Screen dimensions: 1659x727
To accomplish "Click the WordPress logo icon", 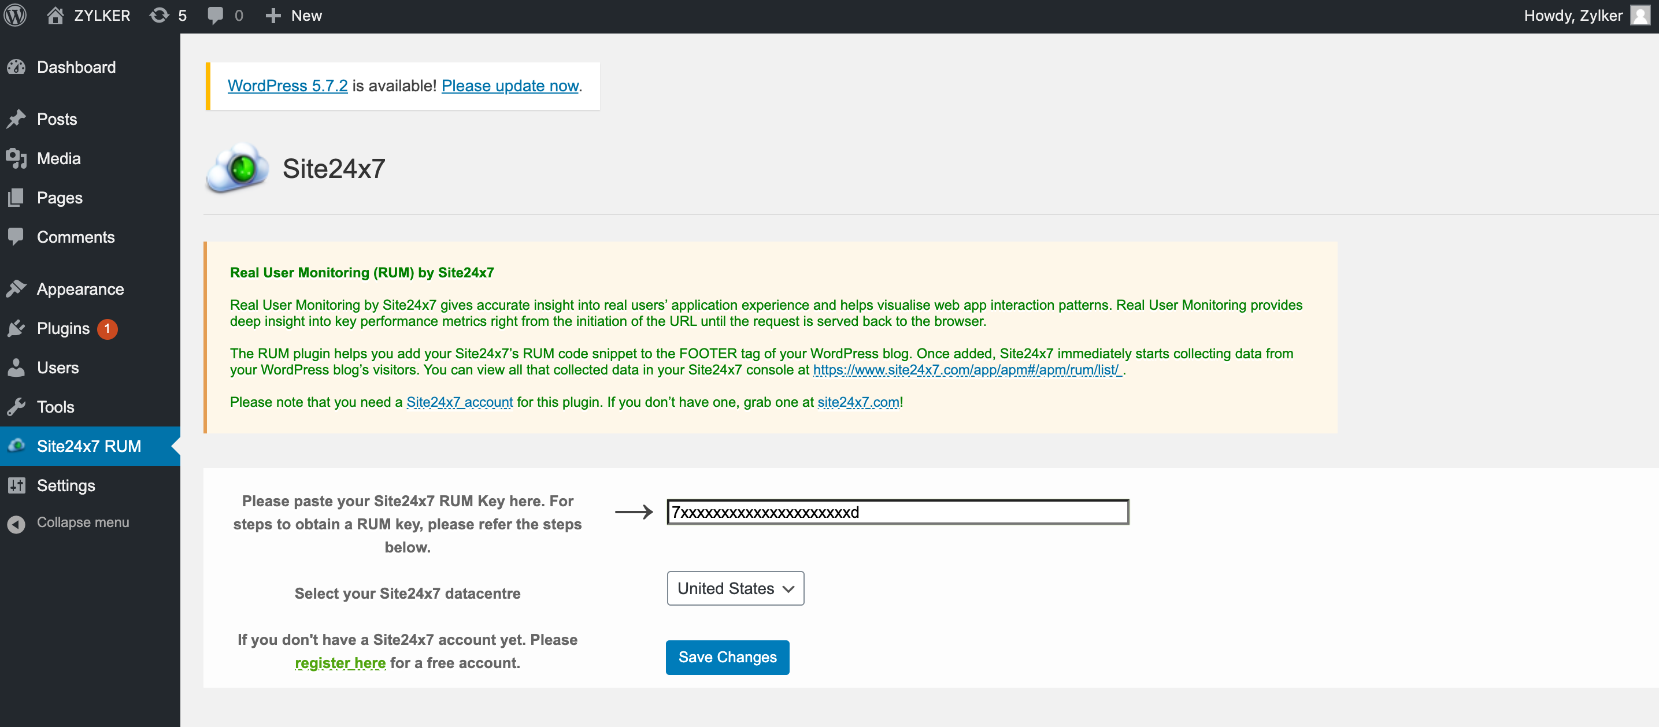I will (15, 16).
